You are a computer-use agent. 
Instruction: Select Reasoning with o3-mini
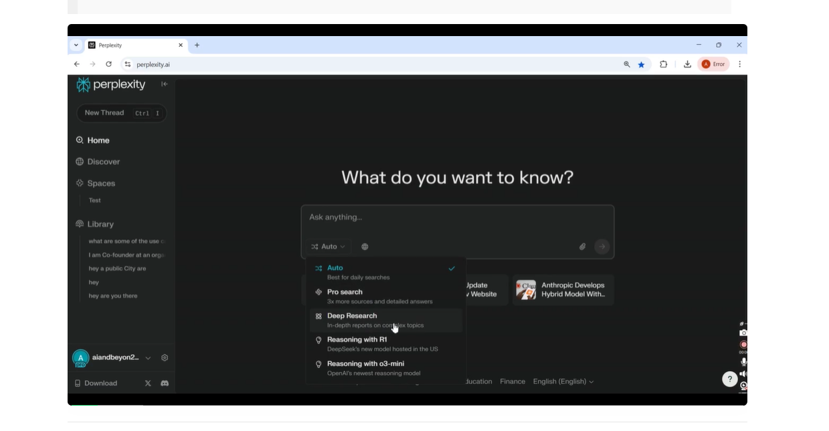pos(385,368)
